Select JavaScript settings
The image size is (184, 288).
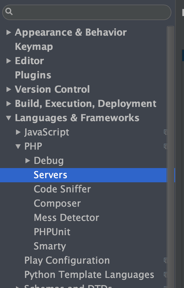click(x=47, y=132)
